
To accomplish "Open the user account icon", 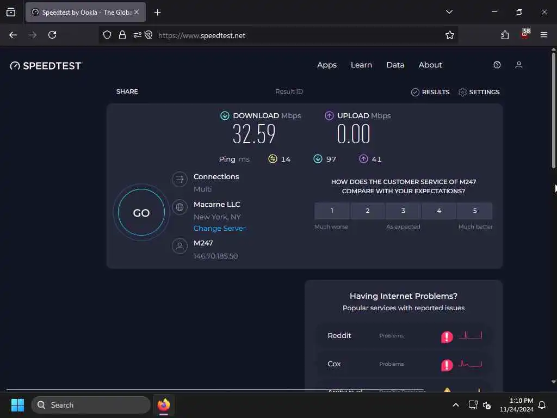I will [x=518, y=65].
